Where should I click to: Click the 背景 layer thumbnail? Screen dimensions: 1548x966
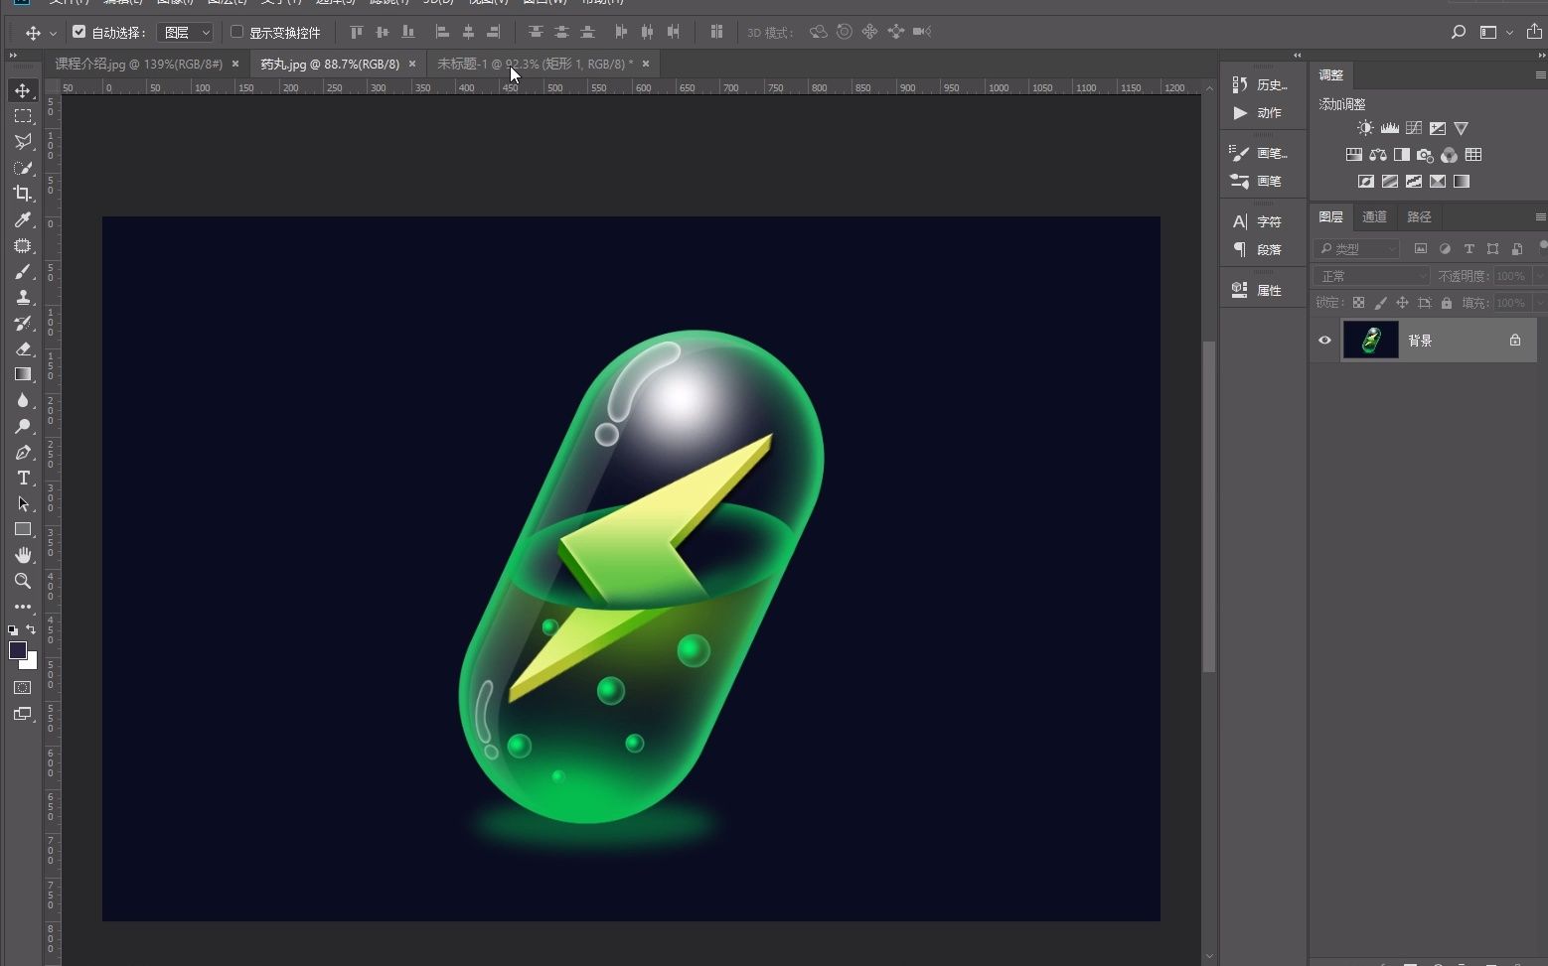(x=1370, y=340)
